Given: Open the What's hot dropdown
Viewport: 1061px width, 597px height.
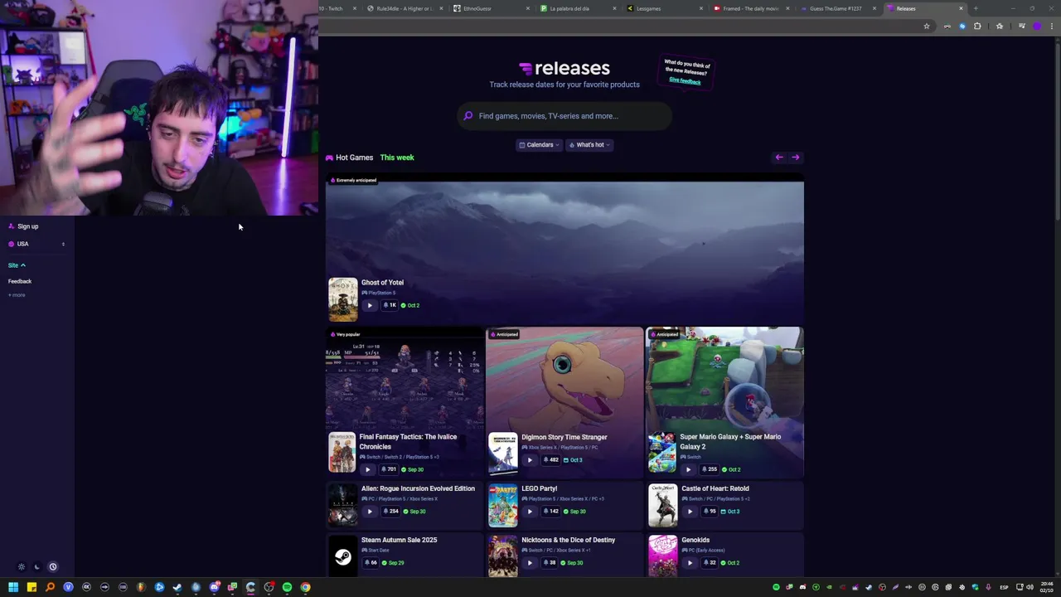Looking at the screenshot, I should coord(589,145).
